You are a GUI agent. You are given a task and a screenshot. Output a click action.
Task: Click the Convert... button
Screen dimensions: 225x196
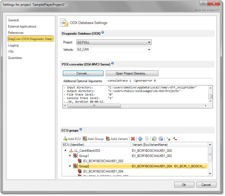pos(82,73)
